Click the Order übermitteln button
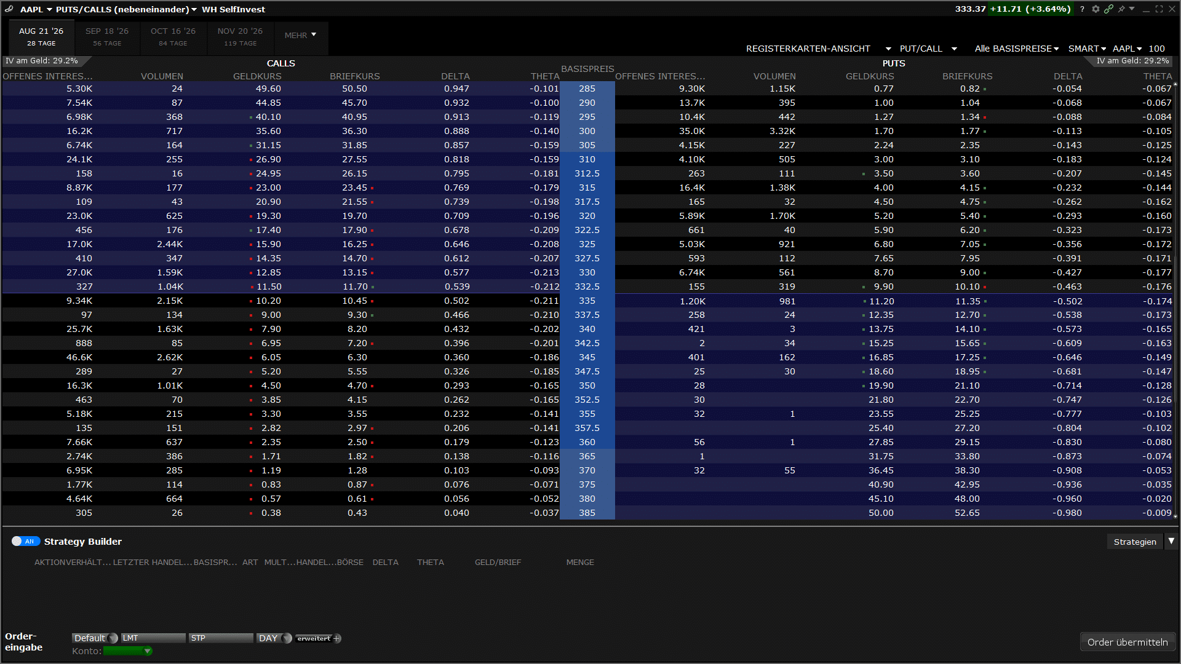 [x=1127, y=642]
